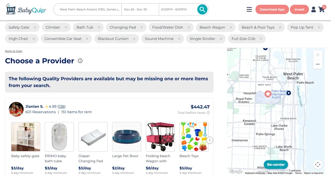Image resolution: width=331 pixels, height=176 pixels.
Task: Click the Download App button
Action: pyautogui.click(x=272, y=10)
